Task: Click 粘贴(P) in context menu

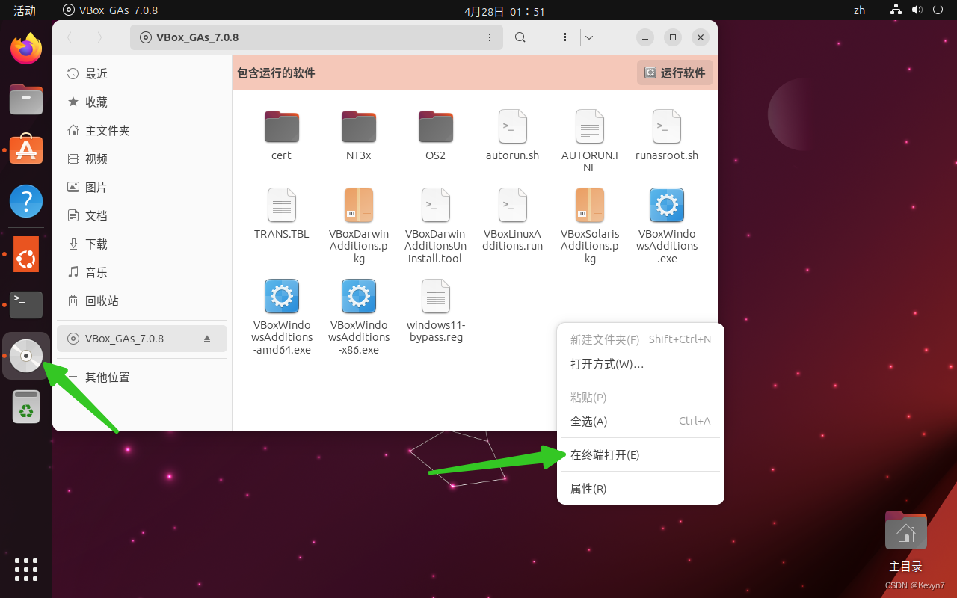Action: pyautogui.click(x=641, y=397)
